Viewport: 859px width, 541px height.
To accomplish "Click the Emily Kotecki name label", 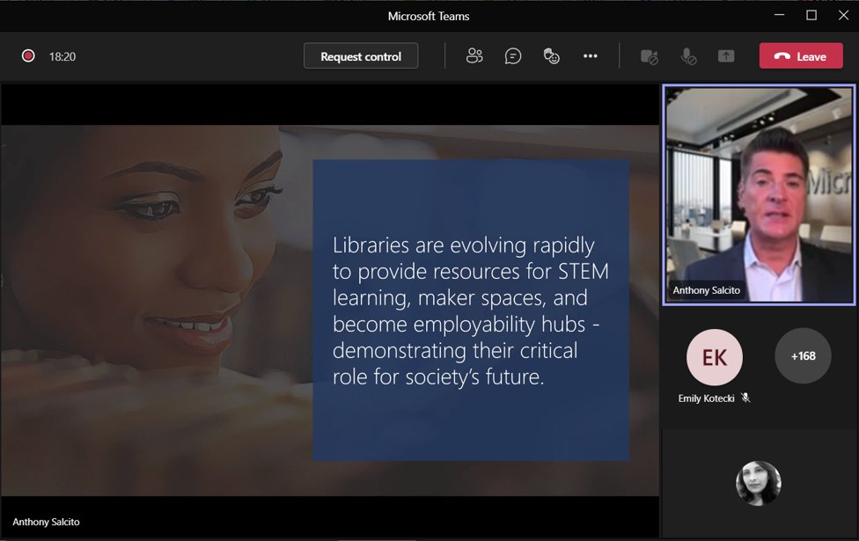I will pyautogui.click(x=706, y=398).
